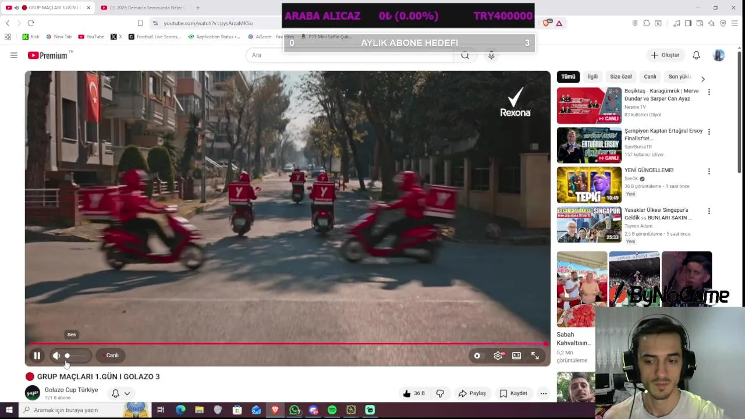This screenshot has width=745, height=419.
Task: Open options for Yasaklar Ülkesi Singapur video
Action: [709, 211]
